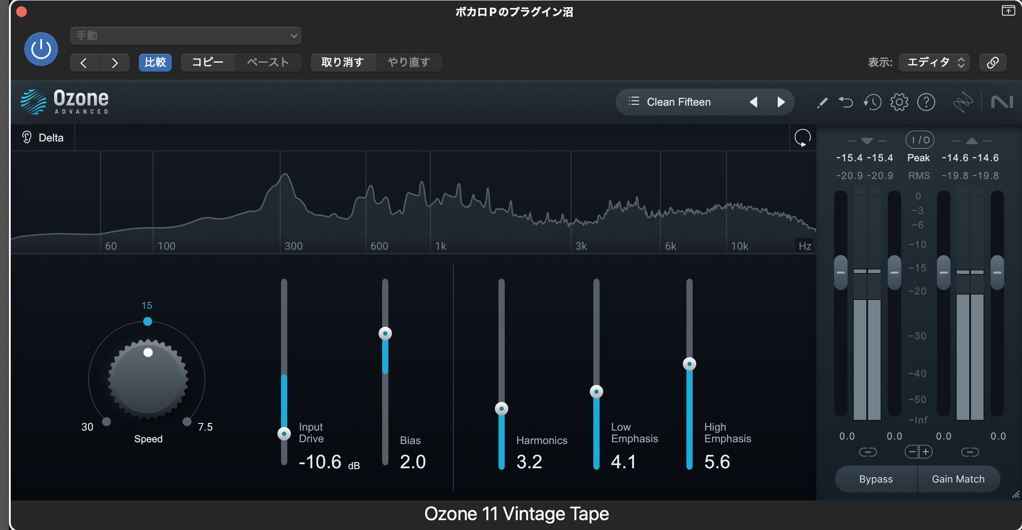This screenshot has width=1022, height=530.
Task: Click the left input gain fader handle
Action: coord(841,273)
